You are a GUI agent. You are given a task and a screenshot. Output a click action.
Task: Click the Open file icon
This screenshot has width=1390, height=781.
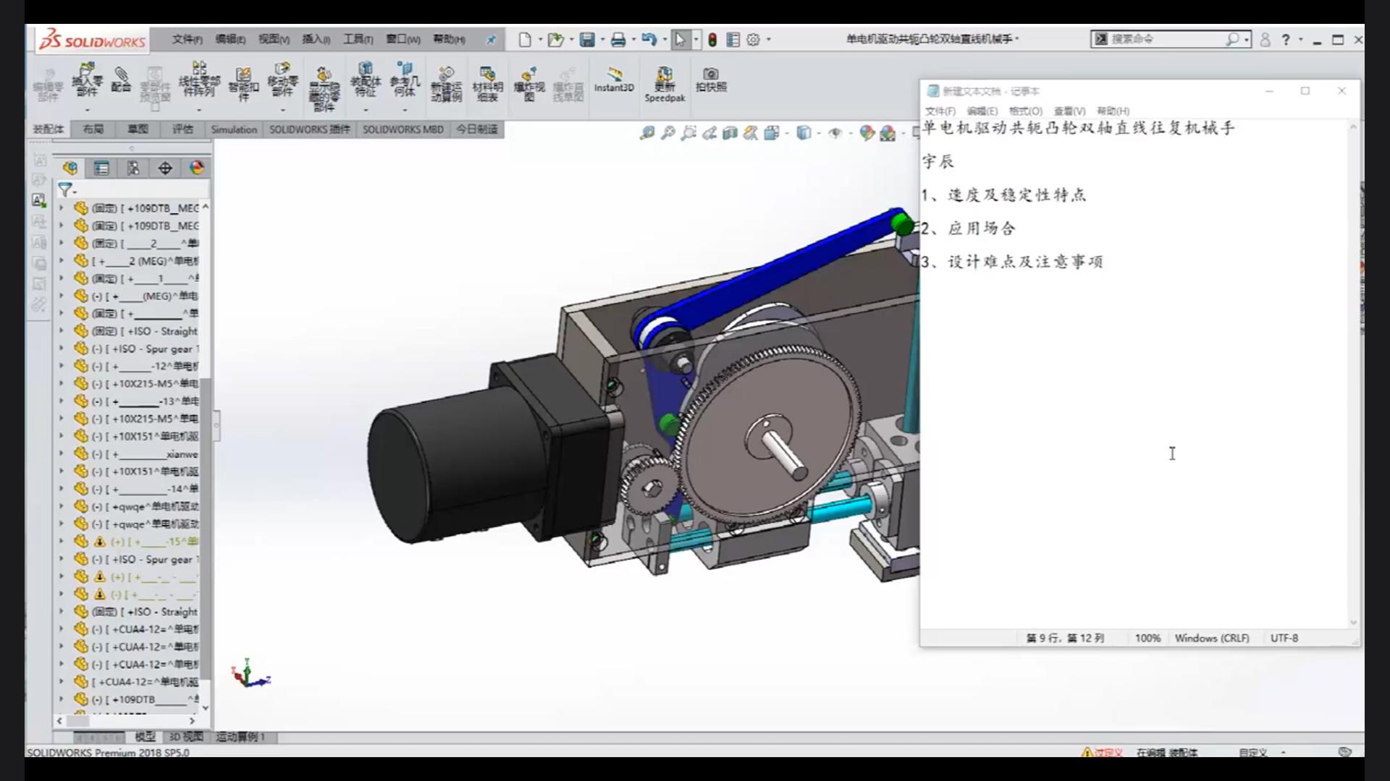pyautogui.click(x=555, y=40)
